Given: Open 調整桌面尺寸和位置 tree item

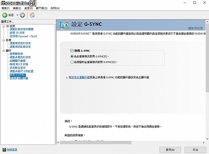Looking at the screenshot, I should click(21, 71).
